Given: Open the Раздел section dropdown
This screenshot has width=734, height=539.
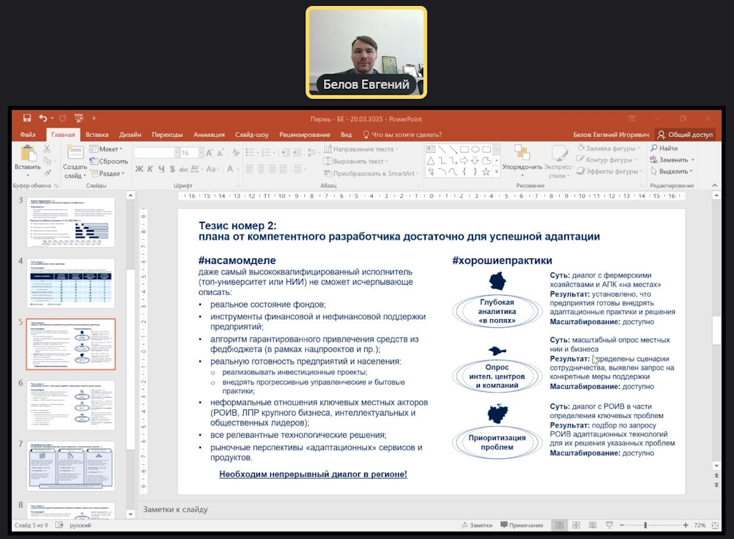Looking at the screenshot, I should click(x=108, y=173).
